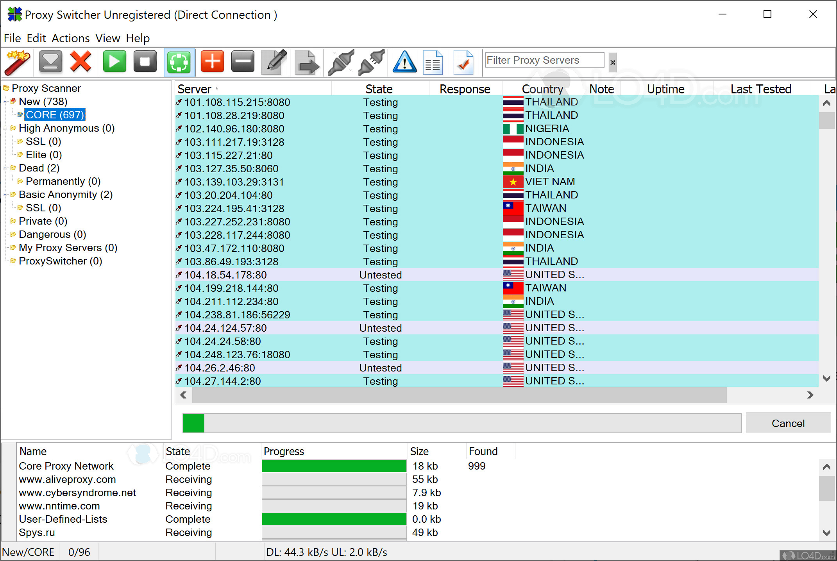
Task: Sort list by Country column header
Action: (x=542, y=89)
